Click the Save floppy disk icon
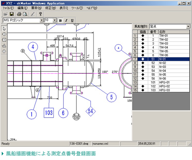This screenshot has height=160, width=192. (12, 14)
